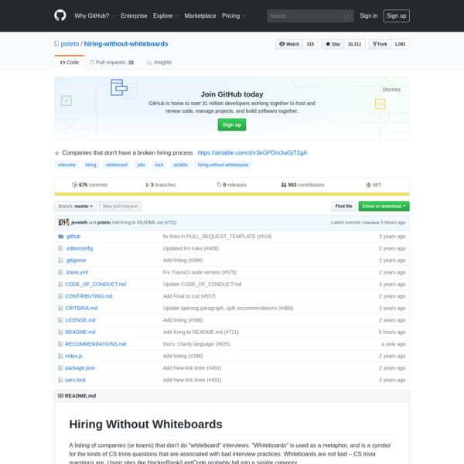The width and height of the screenshot is (464, 464).
Task: Open RECOMMENDATIONS.md file
Action: (96, 344)
